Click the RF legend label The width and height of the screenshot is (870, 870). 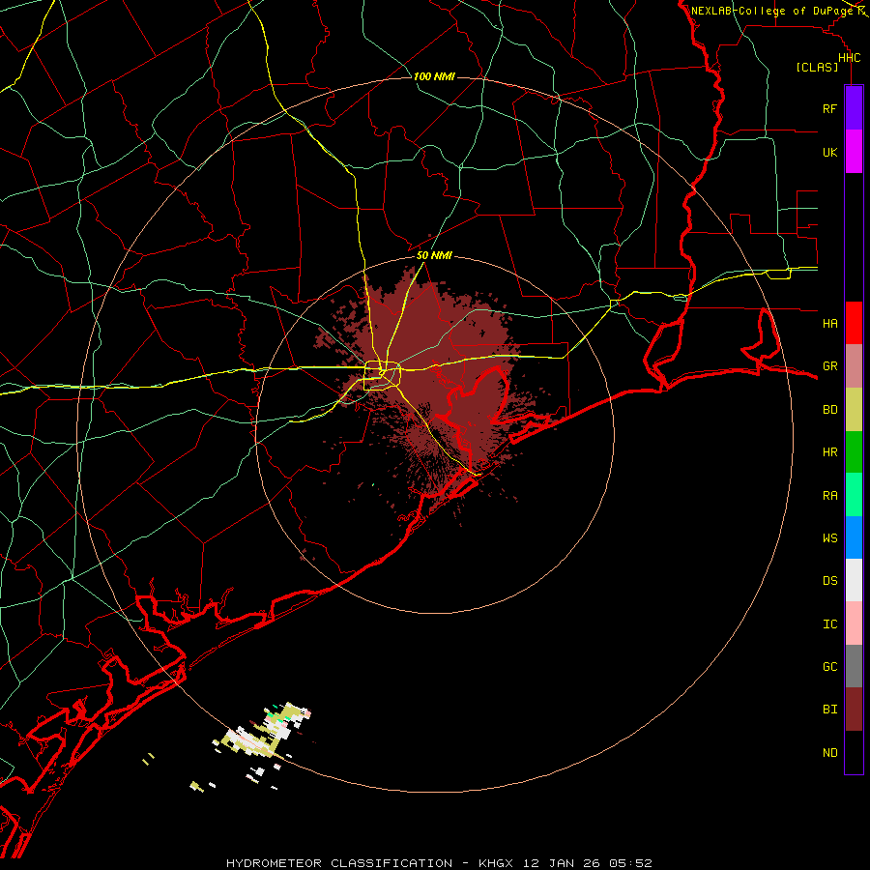[x=829, y=108]
